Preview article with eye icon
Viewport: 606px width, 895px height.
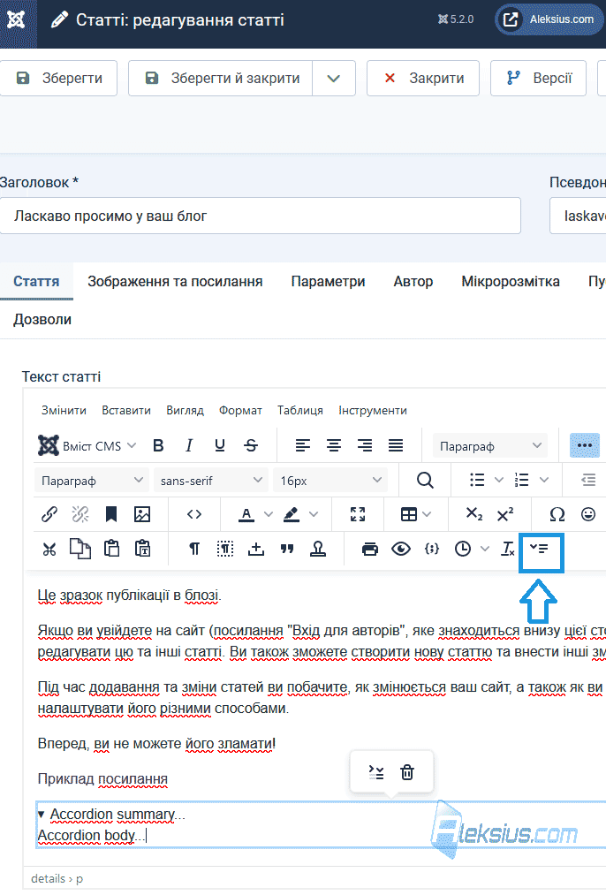coord(401,549)
